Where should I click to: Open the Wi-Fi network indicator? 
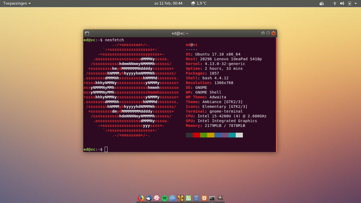(x=335, y=3)
